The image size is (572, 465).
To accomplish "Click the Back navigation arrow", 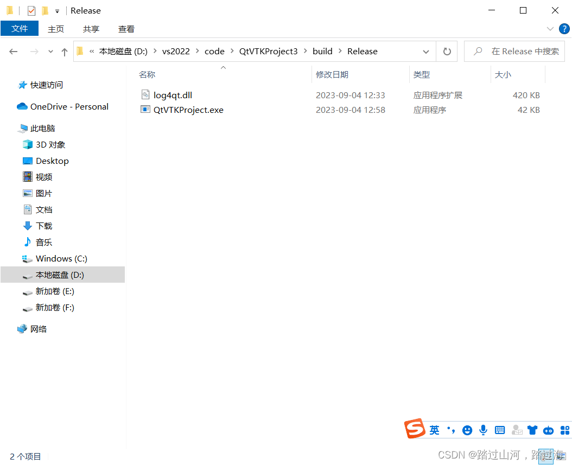I will [14, 52].
